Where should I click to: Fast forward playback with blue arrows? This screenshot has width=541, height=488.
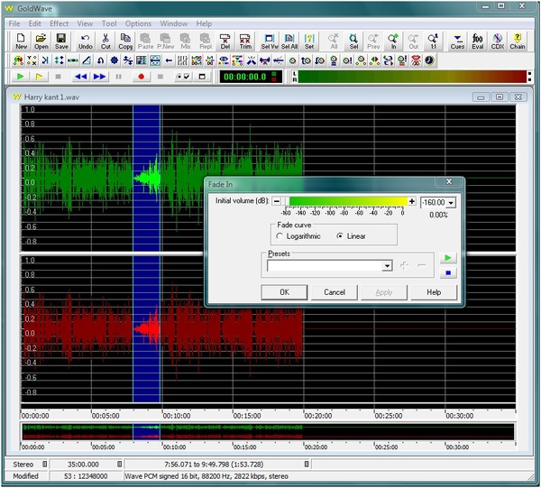(x=99, y=77)
